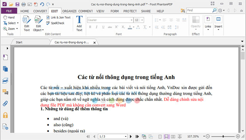
Task: Click the font color A swatch
Action: (x=130, y=27)
